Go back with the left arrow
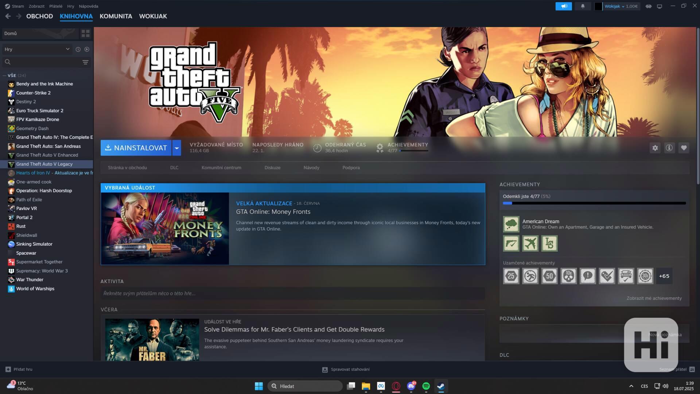 [8, 16]
